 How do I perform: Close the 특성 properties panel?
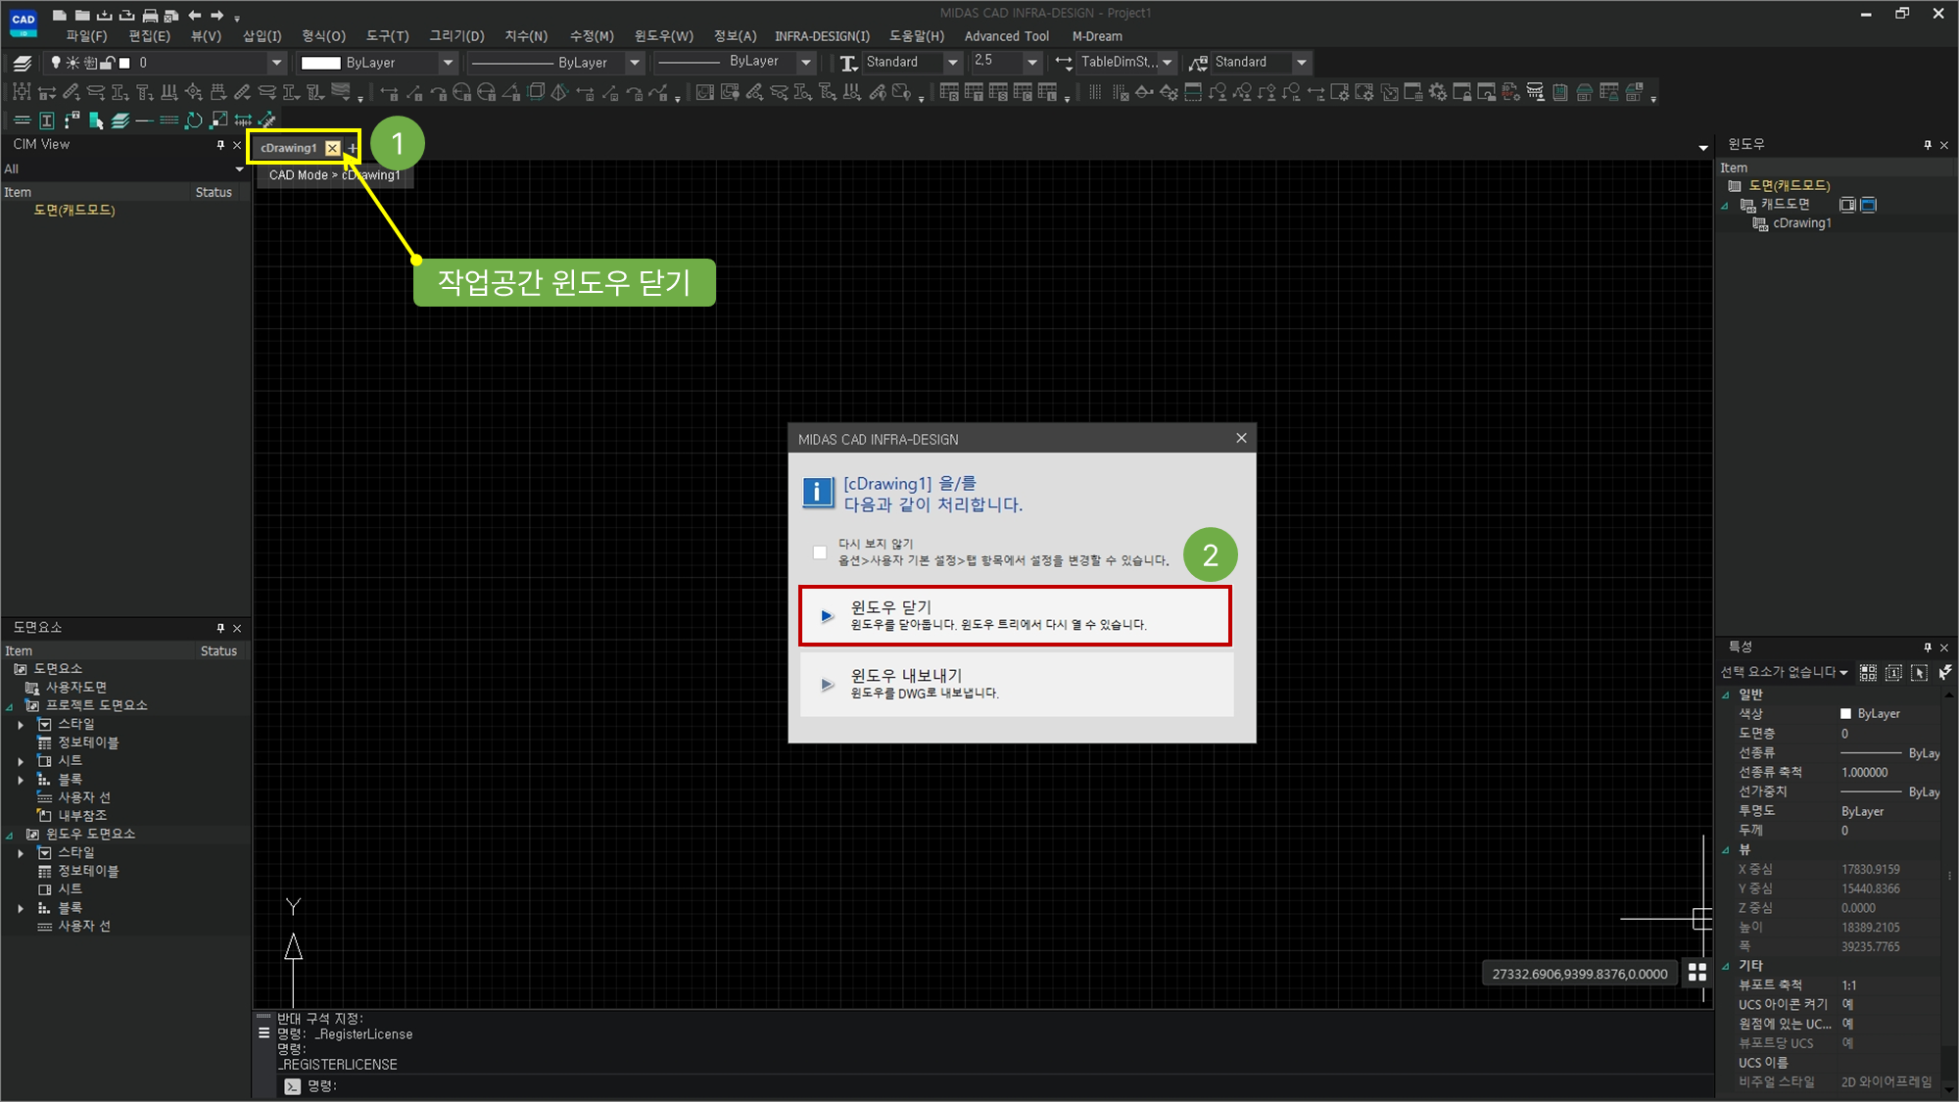point(1944,647)
